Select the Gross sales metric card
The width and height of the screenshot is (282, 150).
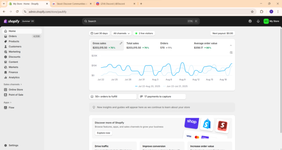107,45
